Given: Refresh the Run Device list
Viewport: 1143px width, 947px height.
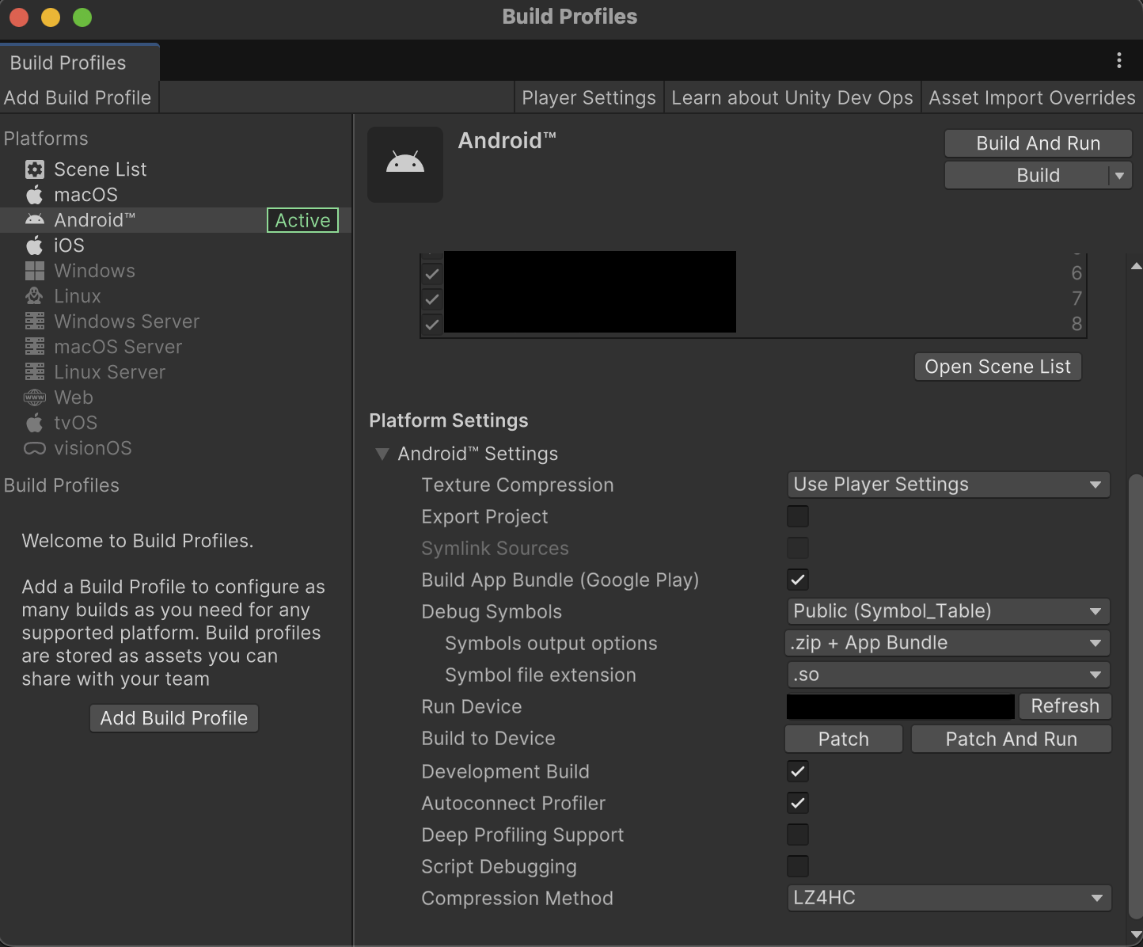Looking at the screenshot, I should [x=1065, y=706].
